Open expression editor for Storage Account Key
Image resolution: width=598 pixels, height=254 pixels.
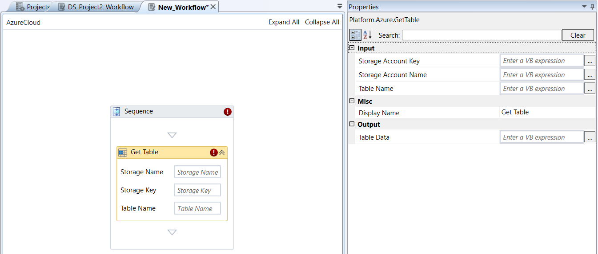[x=590, y=61]
